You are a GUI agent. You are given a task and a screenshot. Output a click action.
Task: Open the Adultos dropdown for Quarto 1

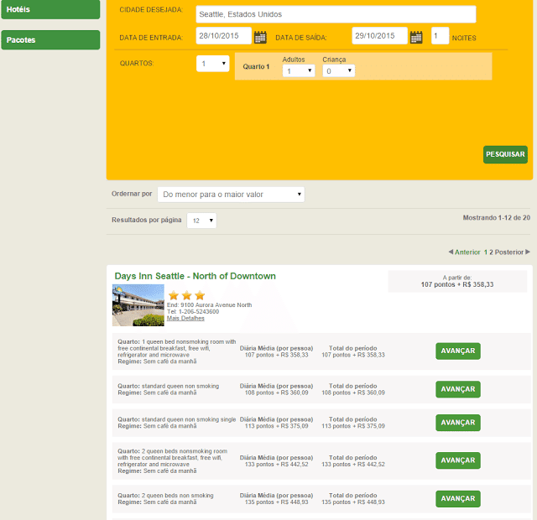[299, 70]
